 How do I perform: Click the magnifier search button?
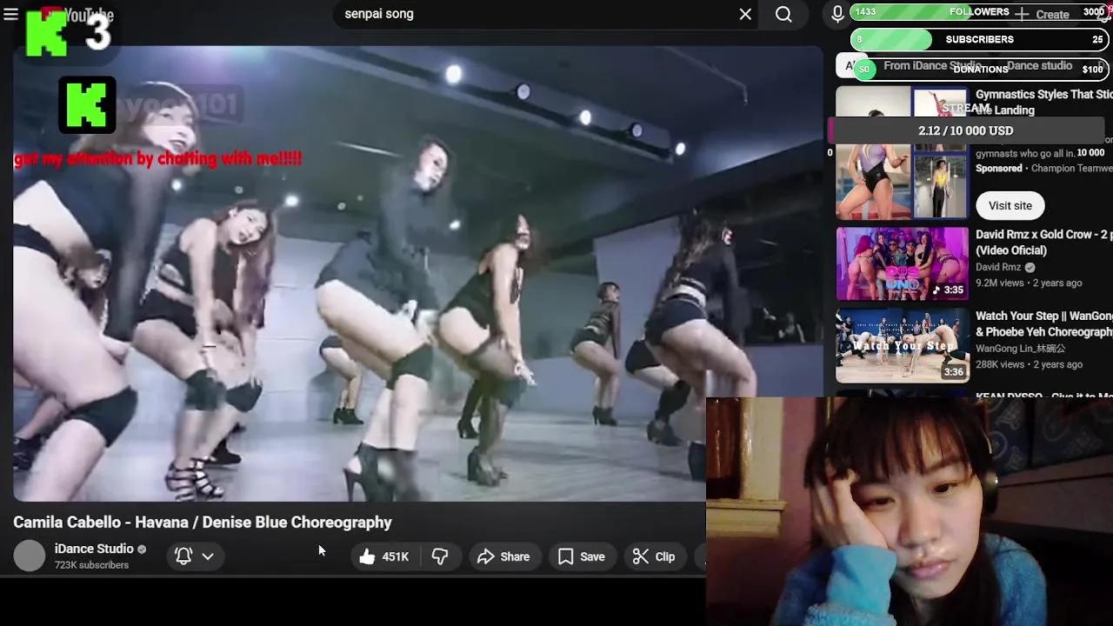click(x=783, y=14)
